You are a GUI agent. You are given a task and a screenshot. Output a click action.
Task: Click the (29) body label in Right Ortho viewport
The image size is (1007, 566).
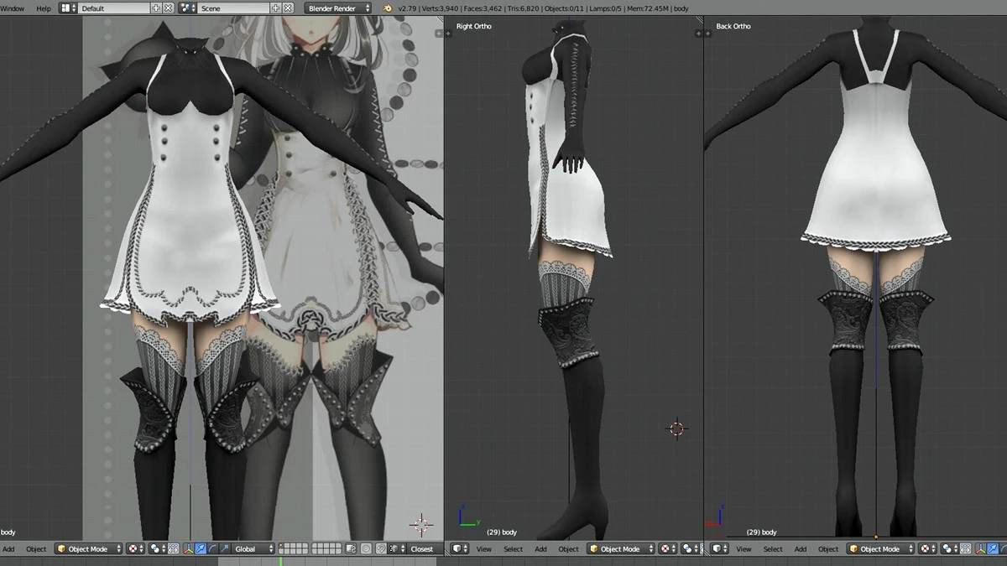502,532
